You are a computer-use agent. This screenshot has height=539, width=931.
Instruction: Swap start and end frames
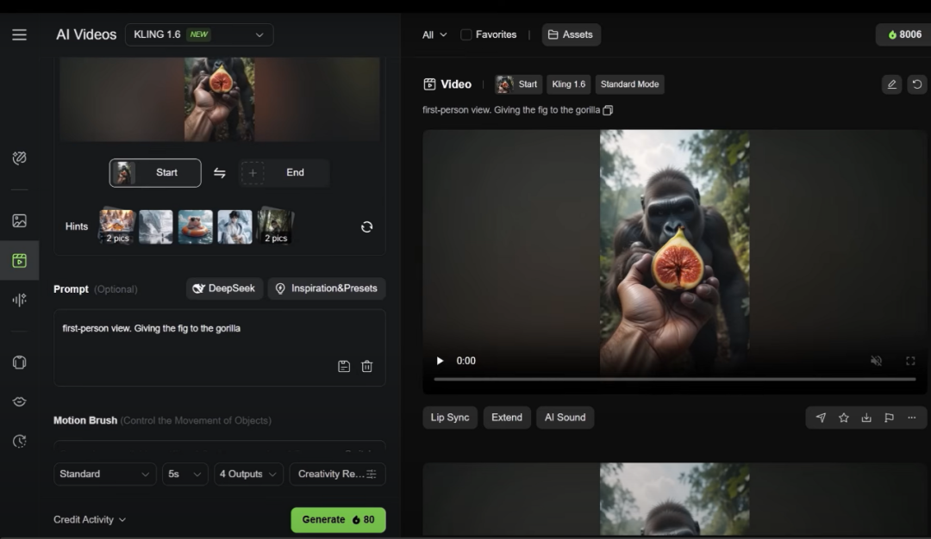pos(220,173)
